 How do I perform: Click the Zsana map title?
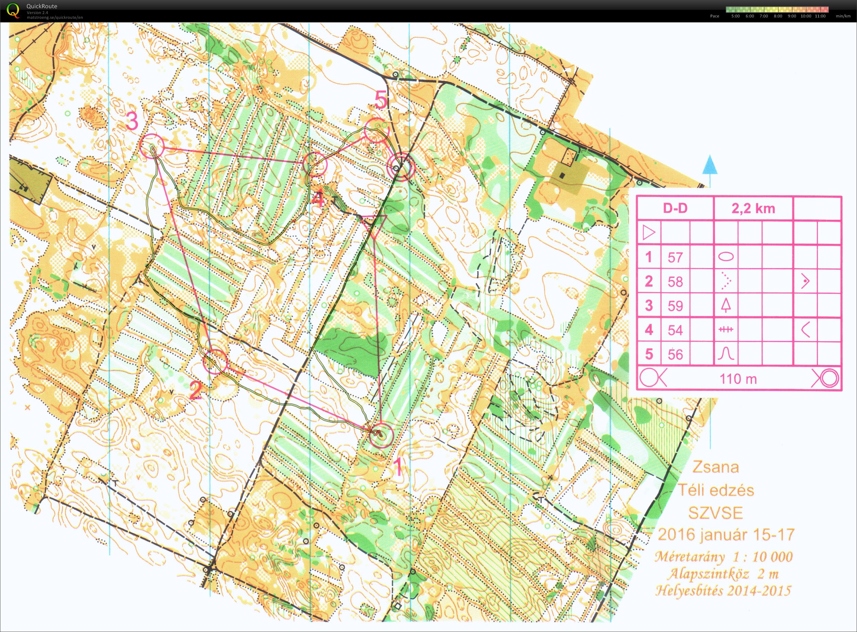(716, 467)
